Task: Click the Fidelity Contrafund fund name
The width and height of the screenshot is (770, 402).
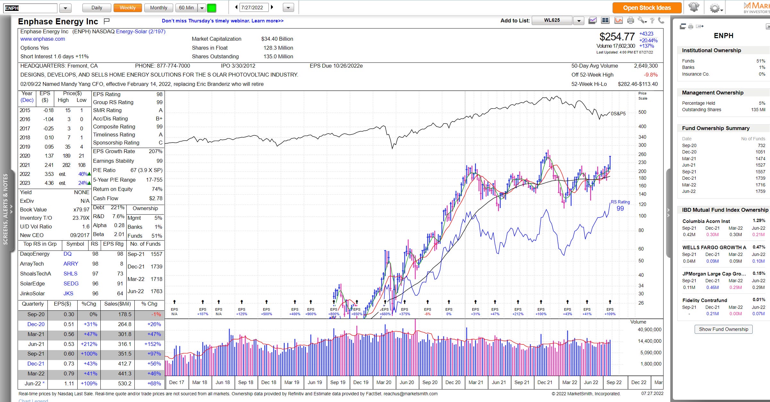Action: [x=705, y=300]
